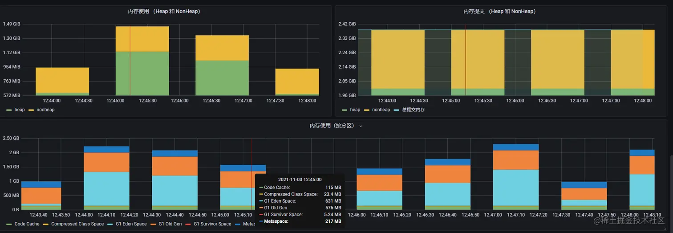The height and width of the screenshot is (233, 673).
Task: Click the 500 MB y-axis label
Action: pyautogui.click(x=11, y=195)
